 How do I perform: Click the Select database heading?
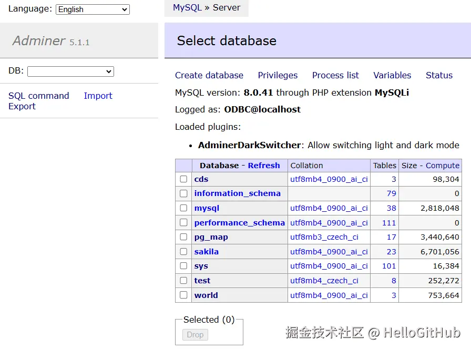click(x=227, y=40)
